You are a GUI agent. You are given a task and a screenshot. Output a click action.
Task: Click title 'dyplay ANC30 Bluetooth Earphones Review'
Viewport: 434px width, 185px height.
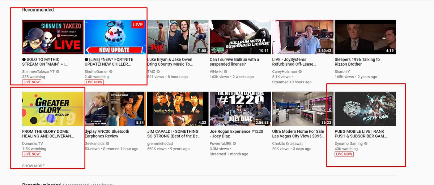[107, 134]
